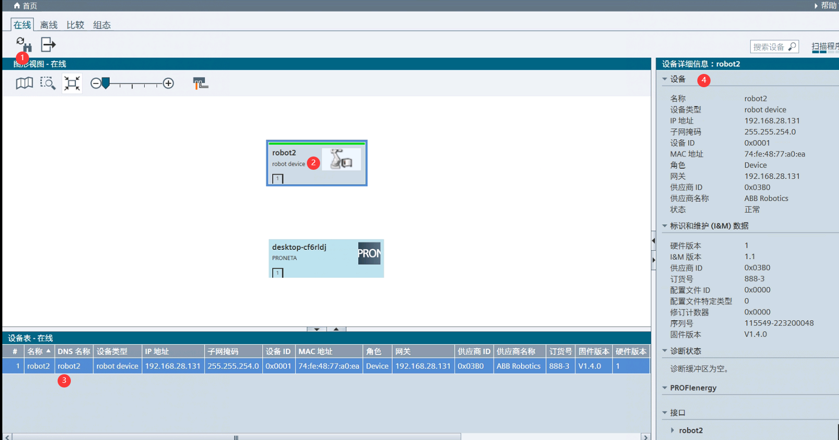Viewport: 839px width, 440px height.
Task: Sort by MAC 地址 column header
Action: 329,351
